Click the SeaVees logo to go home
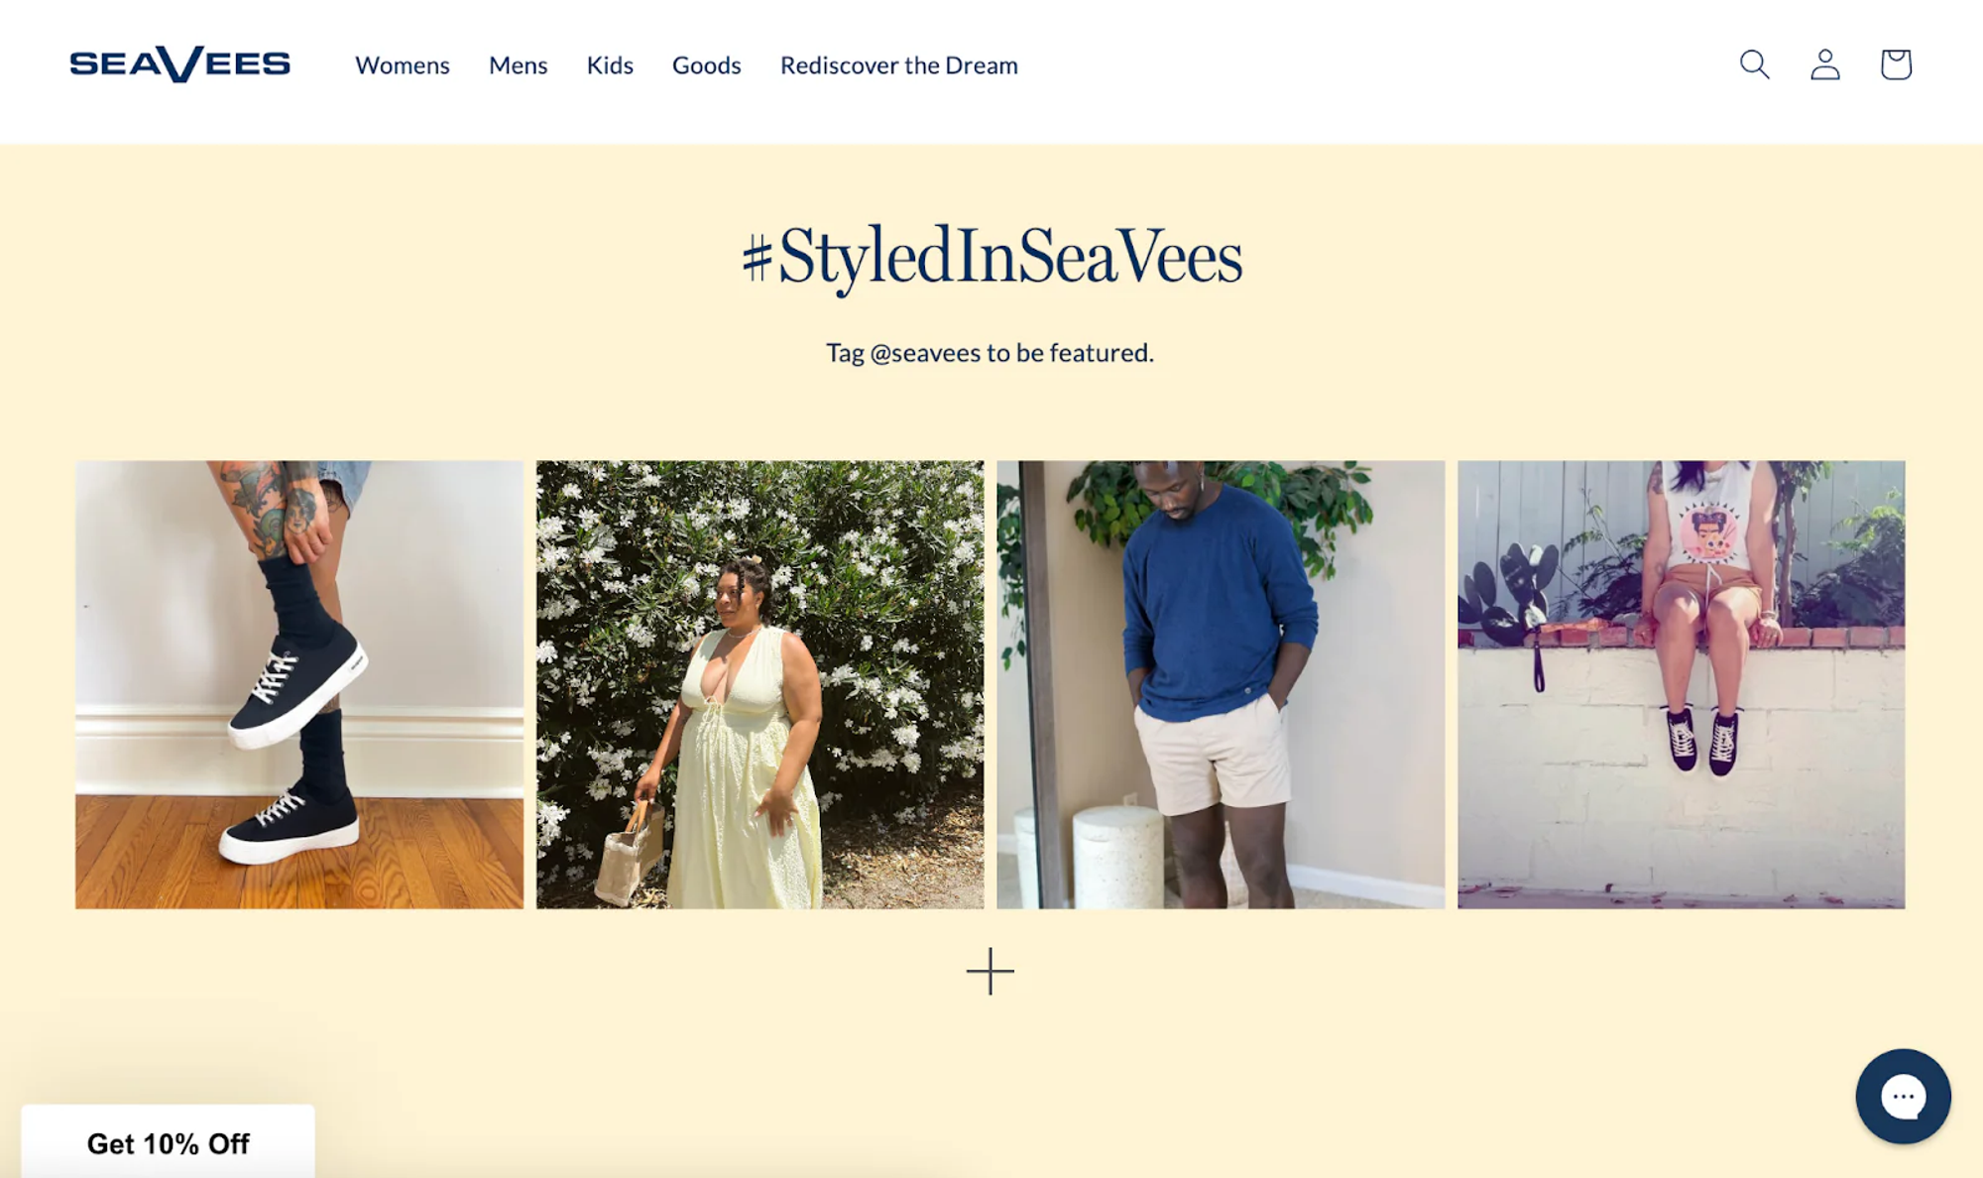The width and height of the screenshot is (1983, 1178). [x=179, y=61]
